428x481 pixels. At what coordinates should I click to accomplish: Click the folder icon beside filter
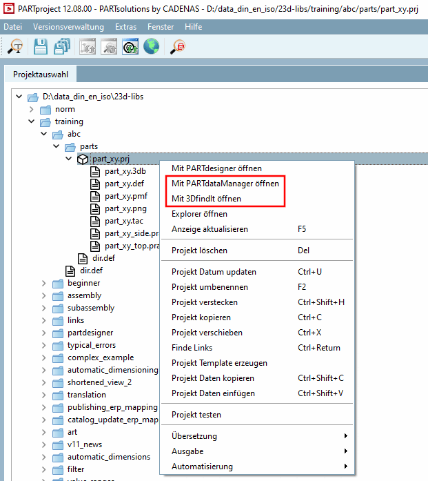58,470
